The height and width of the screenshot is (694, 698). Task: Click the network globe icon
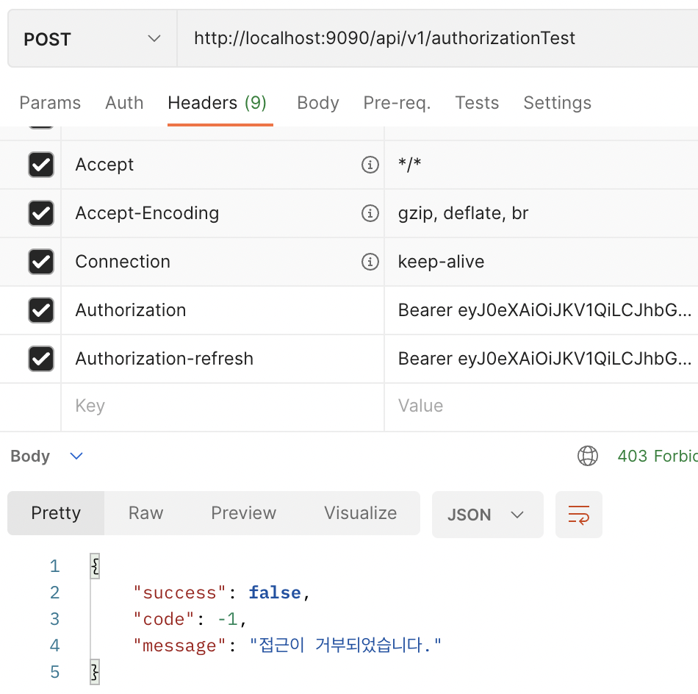pos(588,457)
